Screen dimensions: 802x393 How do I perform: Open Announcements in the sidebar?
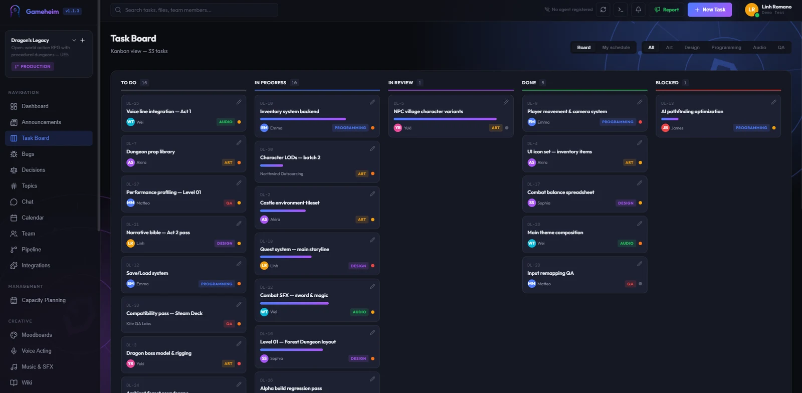point(49,122)
